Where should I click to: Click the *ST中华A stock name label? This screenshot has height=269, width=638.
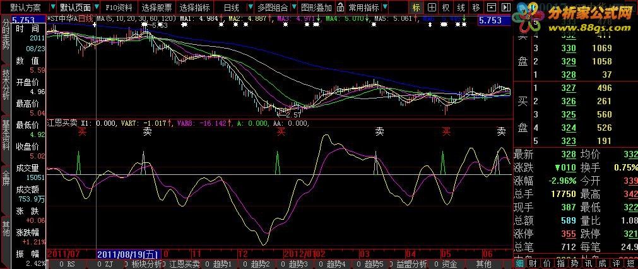click(x=62, y=18)
